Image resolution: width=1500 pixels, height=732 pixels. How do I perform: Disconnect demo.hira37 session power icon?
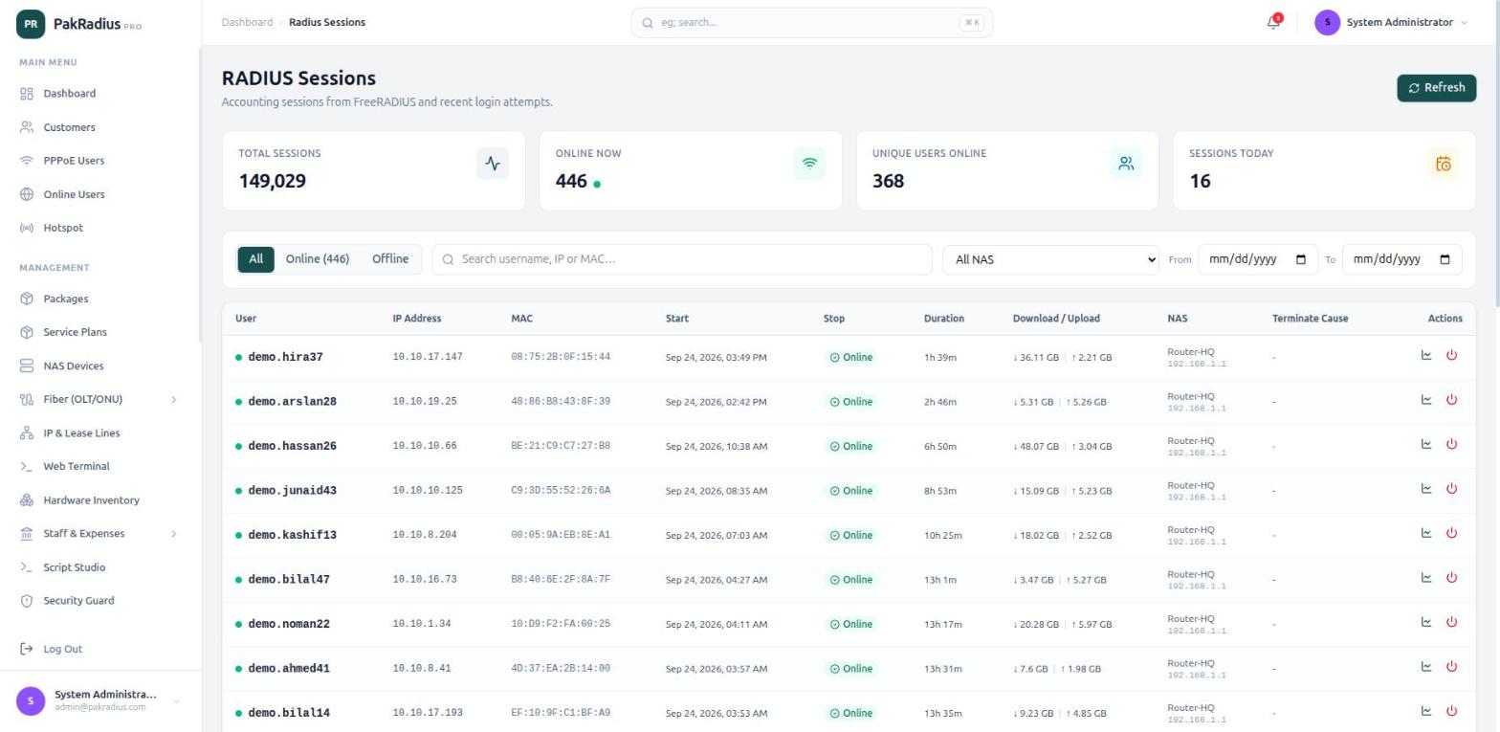tap(1451, 355)
